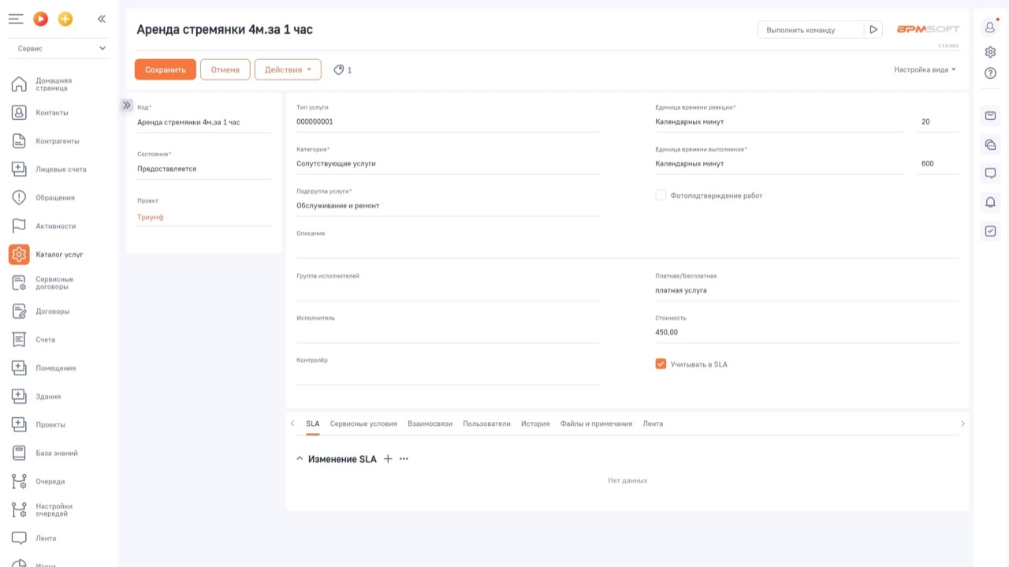Open the Обращения section icon
This screenshot has width=1009, height=567.
[19, 198]
